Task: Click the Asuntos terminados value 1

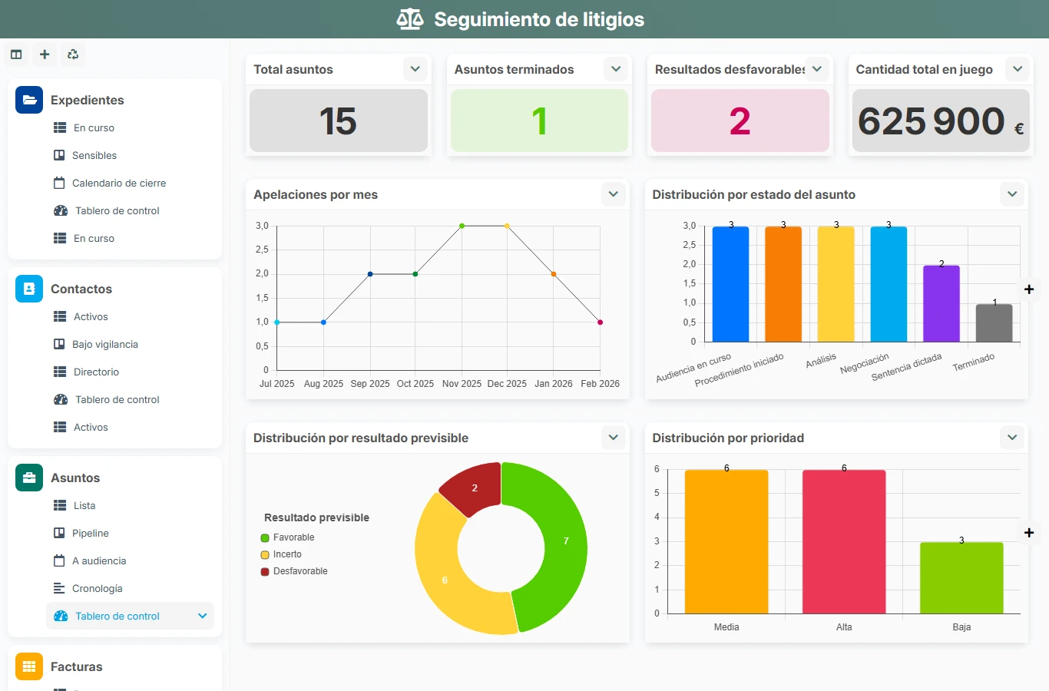Action: coord(539,121)
